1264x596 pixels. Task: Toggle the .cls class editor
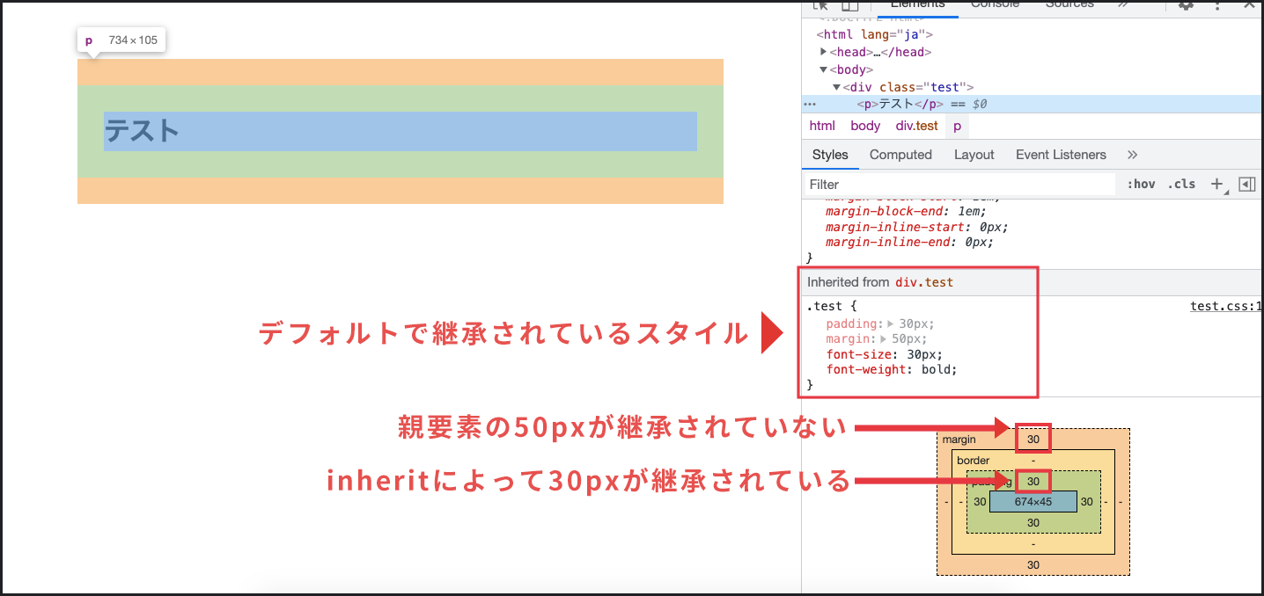pos(1181,184)
